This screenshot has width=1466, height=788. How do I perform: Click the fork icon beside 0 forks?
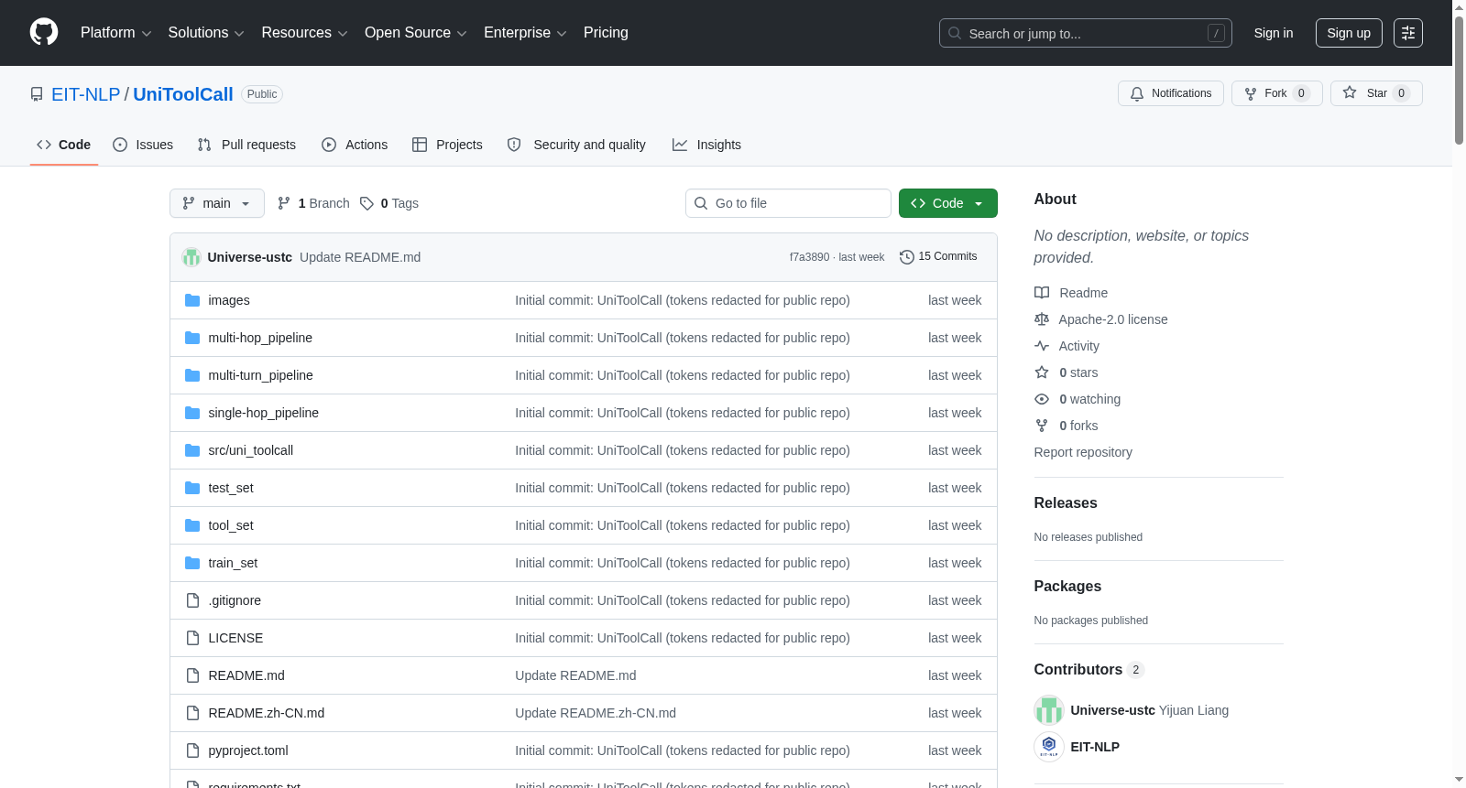[x=1042, y=426]
